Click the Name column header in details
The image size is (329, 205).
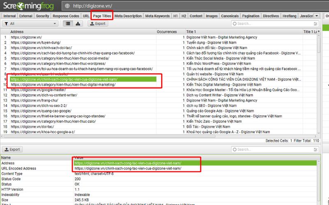(6, 158)
